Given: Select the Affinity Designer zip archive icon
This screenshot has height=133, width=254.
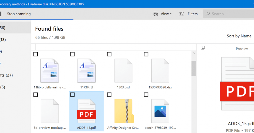Looking at the screenshot, I should (x=123, y=111).
